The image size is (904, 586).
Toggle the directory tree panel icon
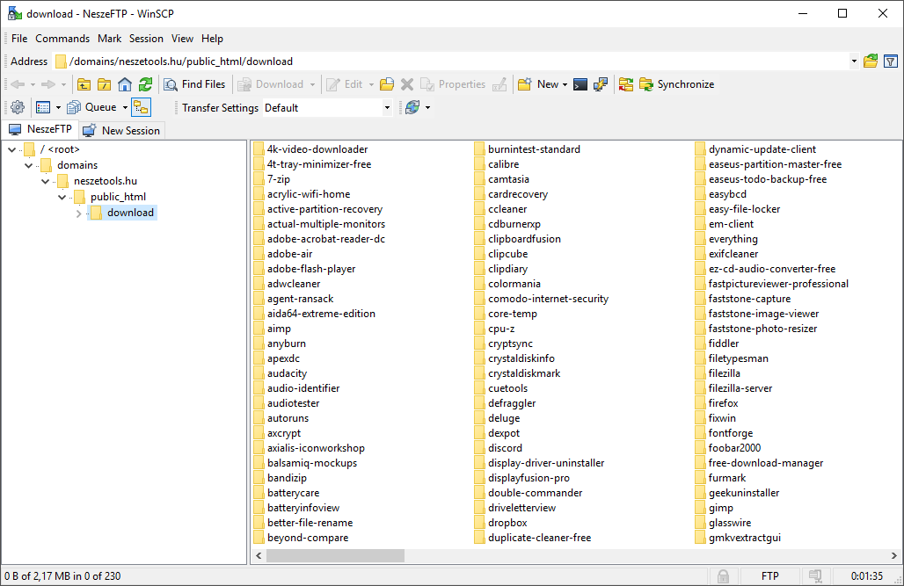pos(141,107)
